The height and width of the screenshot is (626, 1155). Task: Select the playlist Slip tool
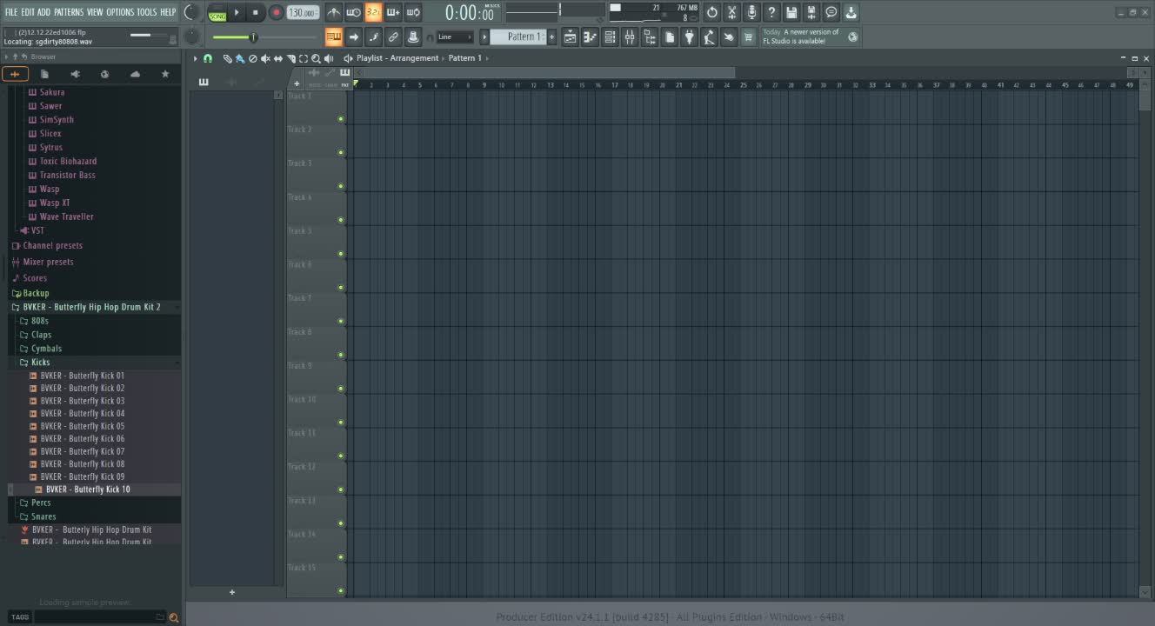point(278,58)
